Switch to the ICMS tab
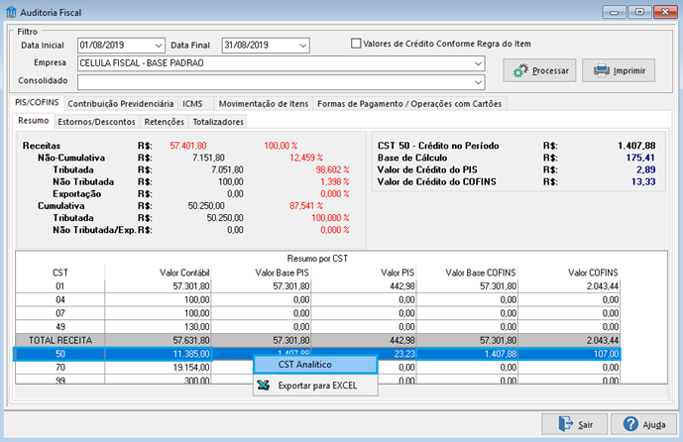The image size is (683, 442). 192,104
